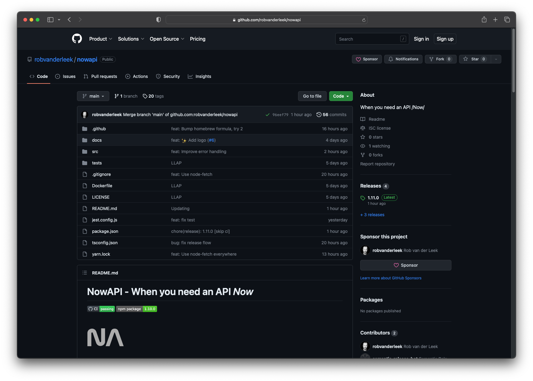Open the Security tab
Screen dimensions: 533x381
tap(168, 76)
